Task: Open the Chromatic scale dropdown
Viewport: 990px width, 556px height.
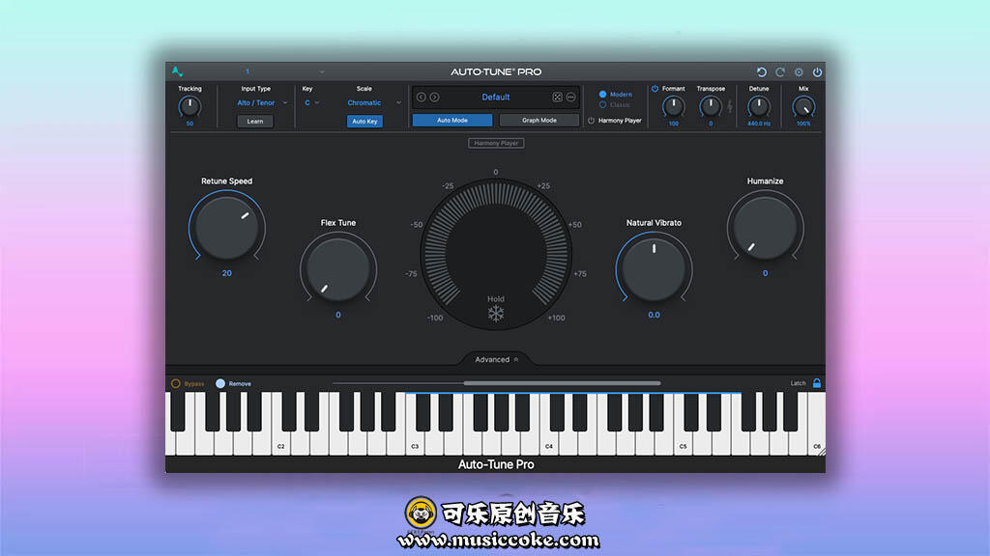Action: coord(372,102)
